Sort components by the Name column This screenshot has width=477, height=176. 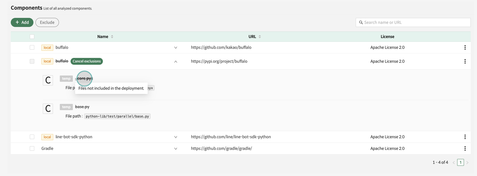pos(112,37)
